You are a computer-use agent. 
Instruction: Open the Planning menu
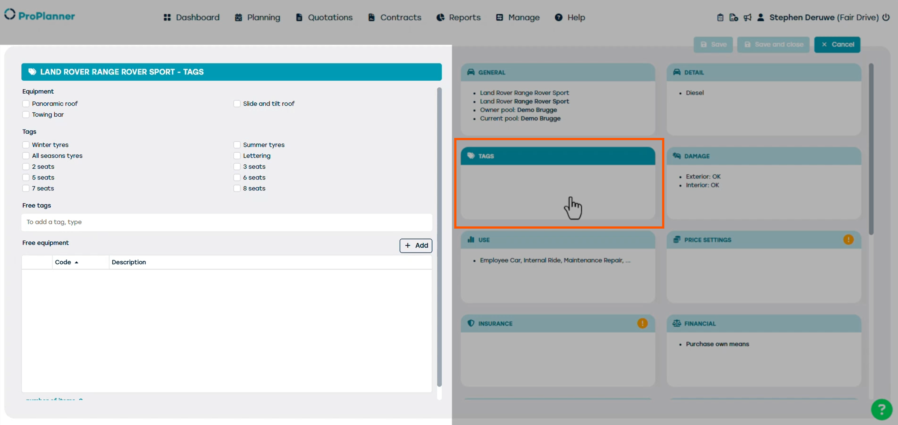(x=257, y=17)
